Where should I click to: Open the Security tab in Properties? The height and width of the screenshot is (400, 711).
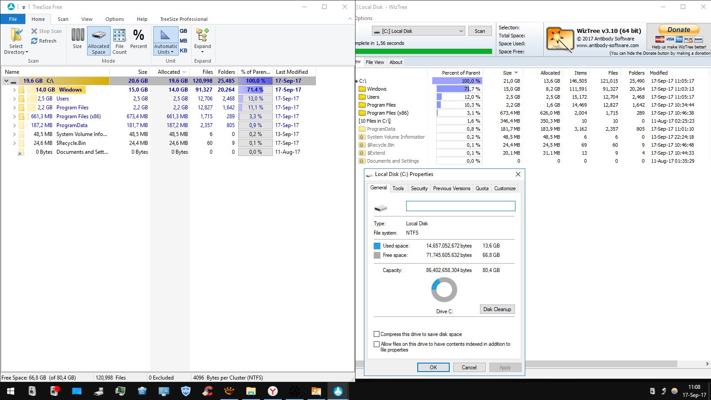[419, 188]
